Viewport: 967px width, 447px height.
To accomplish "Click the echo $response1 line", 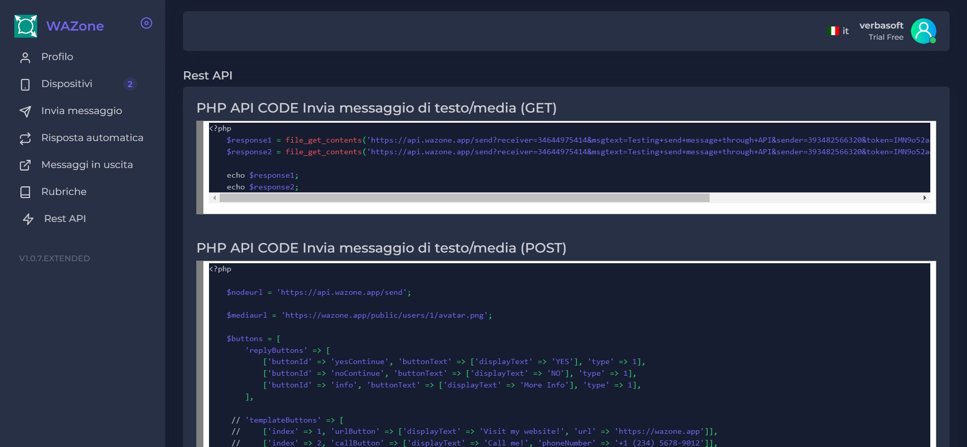I will coord(263,175).
